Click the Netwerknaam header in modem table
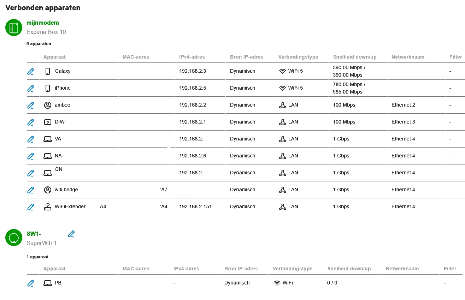The width and height of the screenshot is (465, 300). coord(408,57)
